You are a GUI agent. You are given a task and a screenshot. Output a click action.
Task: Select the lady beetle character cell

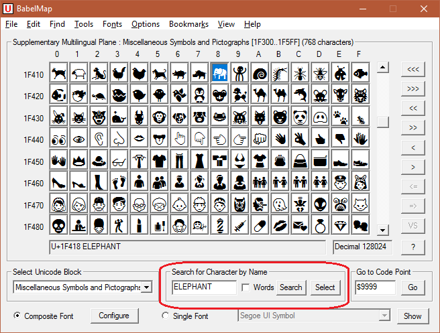340,72
